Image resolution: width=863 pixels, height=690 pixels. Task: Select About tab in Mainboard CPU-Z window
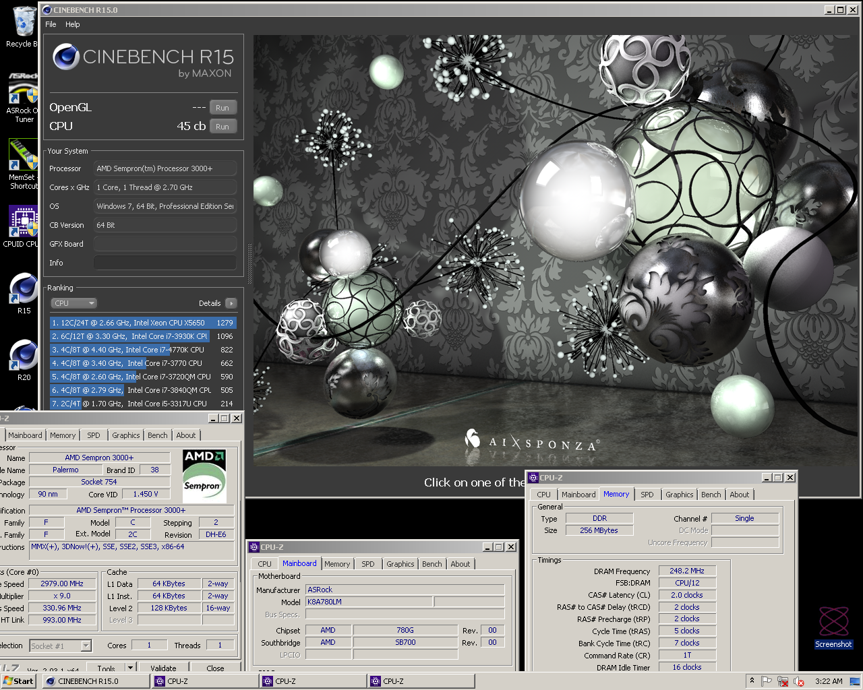(x=460, y=565)
